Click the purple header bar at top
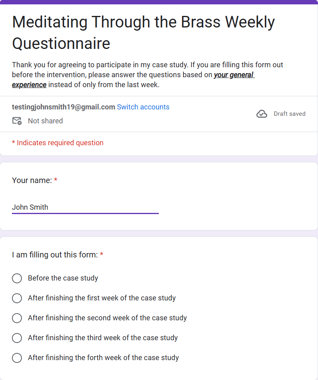This screenshot has height=380, width=318. (x=159, y=2)
